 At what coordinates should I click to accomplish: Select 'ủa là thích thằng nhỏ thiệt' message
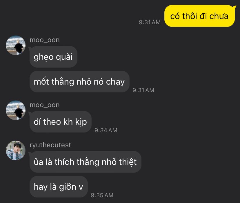click(x=85, y=162)
